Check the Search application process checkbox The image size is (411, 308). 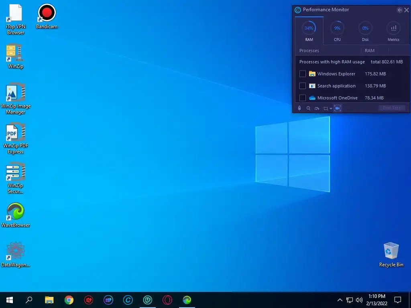(x=303, y=86)
